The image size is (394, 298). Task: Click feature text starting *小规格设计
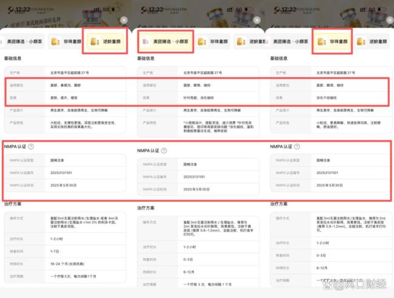[x=218, y=127]
